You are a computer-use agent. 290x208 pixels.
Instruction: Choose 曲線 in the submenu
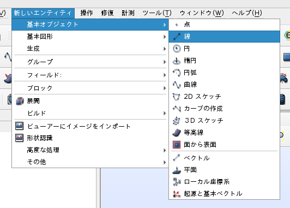click(224, 85)
